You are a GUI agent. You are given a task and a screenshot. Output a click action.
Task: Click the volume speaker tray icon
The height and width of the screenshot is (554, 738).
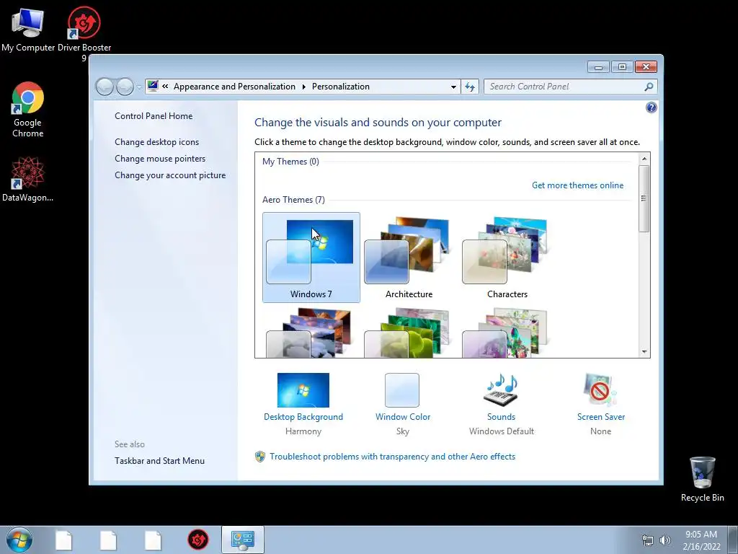[x=665, y=540]
